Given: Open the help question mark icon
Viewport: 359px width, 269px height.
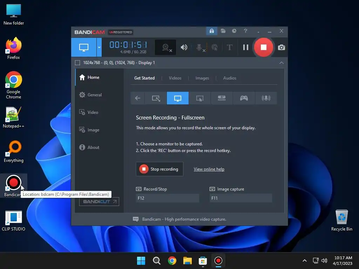Looking at the screenshot, I should pos(245,31).
